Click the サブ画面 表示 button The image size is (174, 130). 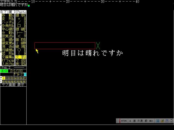tap(13, 85)
